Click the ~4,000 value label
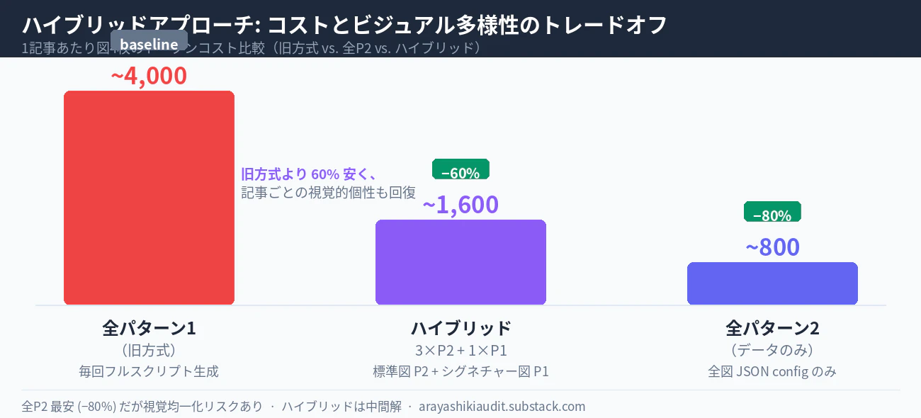 (x=149, y=76)
